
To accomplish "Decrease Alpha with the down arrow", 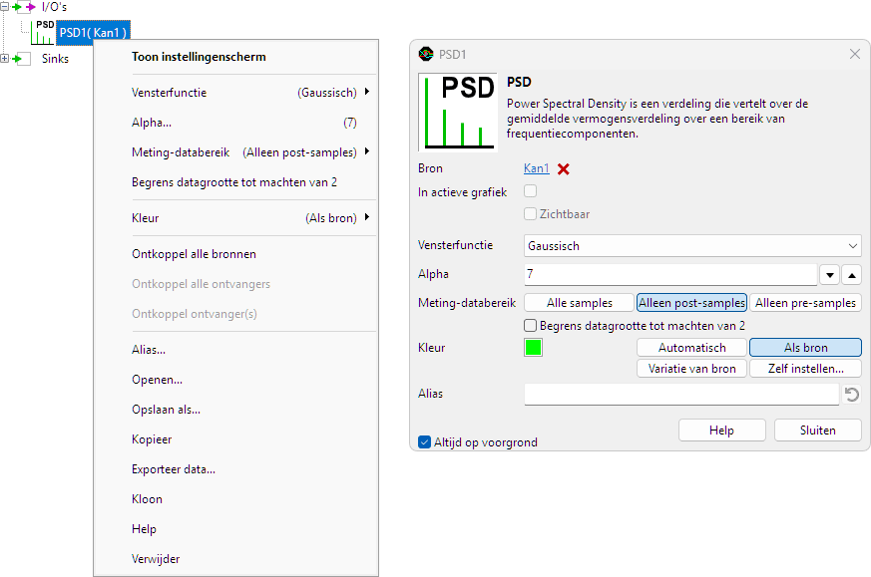I will click(x=829, y=275).
